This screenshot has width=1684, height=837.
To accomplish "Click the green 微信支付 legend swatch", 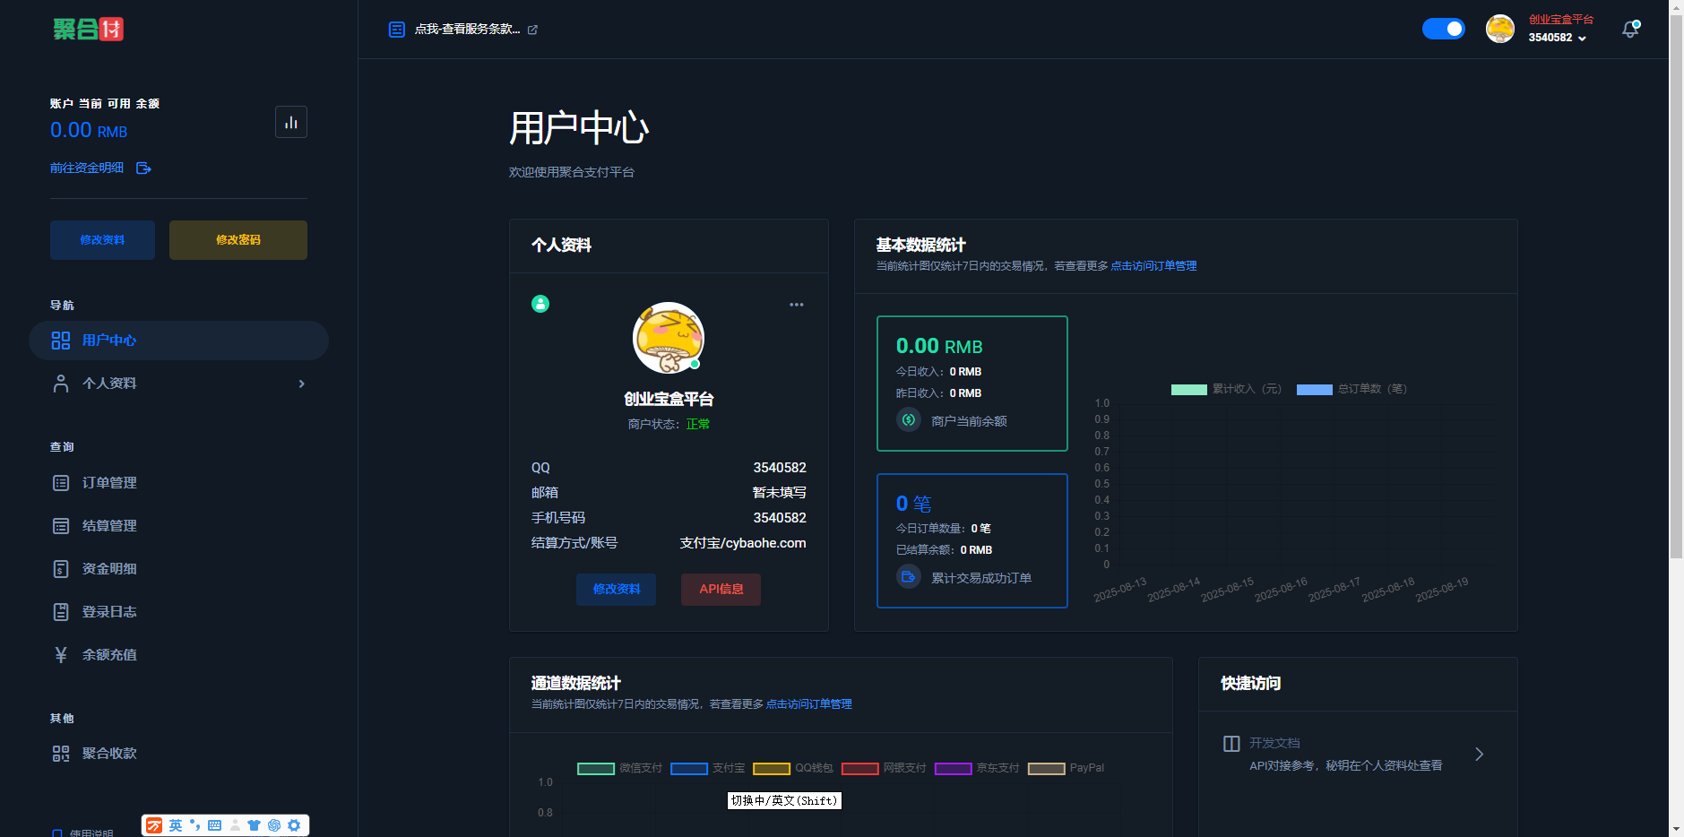I will point(595,768).
